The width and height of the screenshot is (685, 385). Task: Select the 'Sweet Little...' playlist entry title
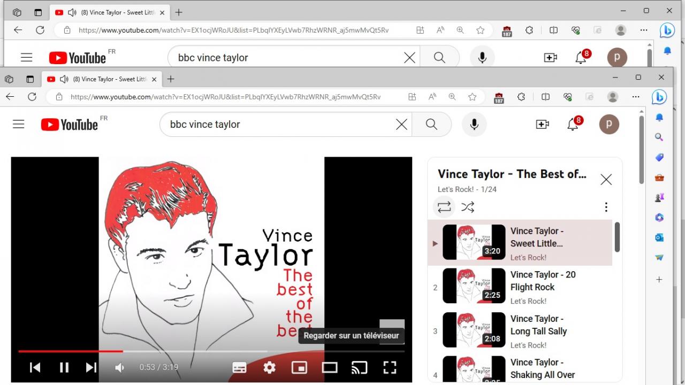pyautogui.click(x=537, y=237)
